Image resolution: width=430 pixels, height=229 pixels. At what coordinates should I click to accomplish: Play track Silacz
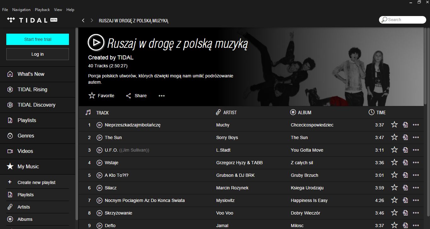(99, 188)
